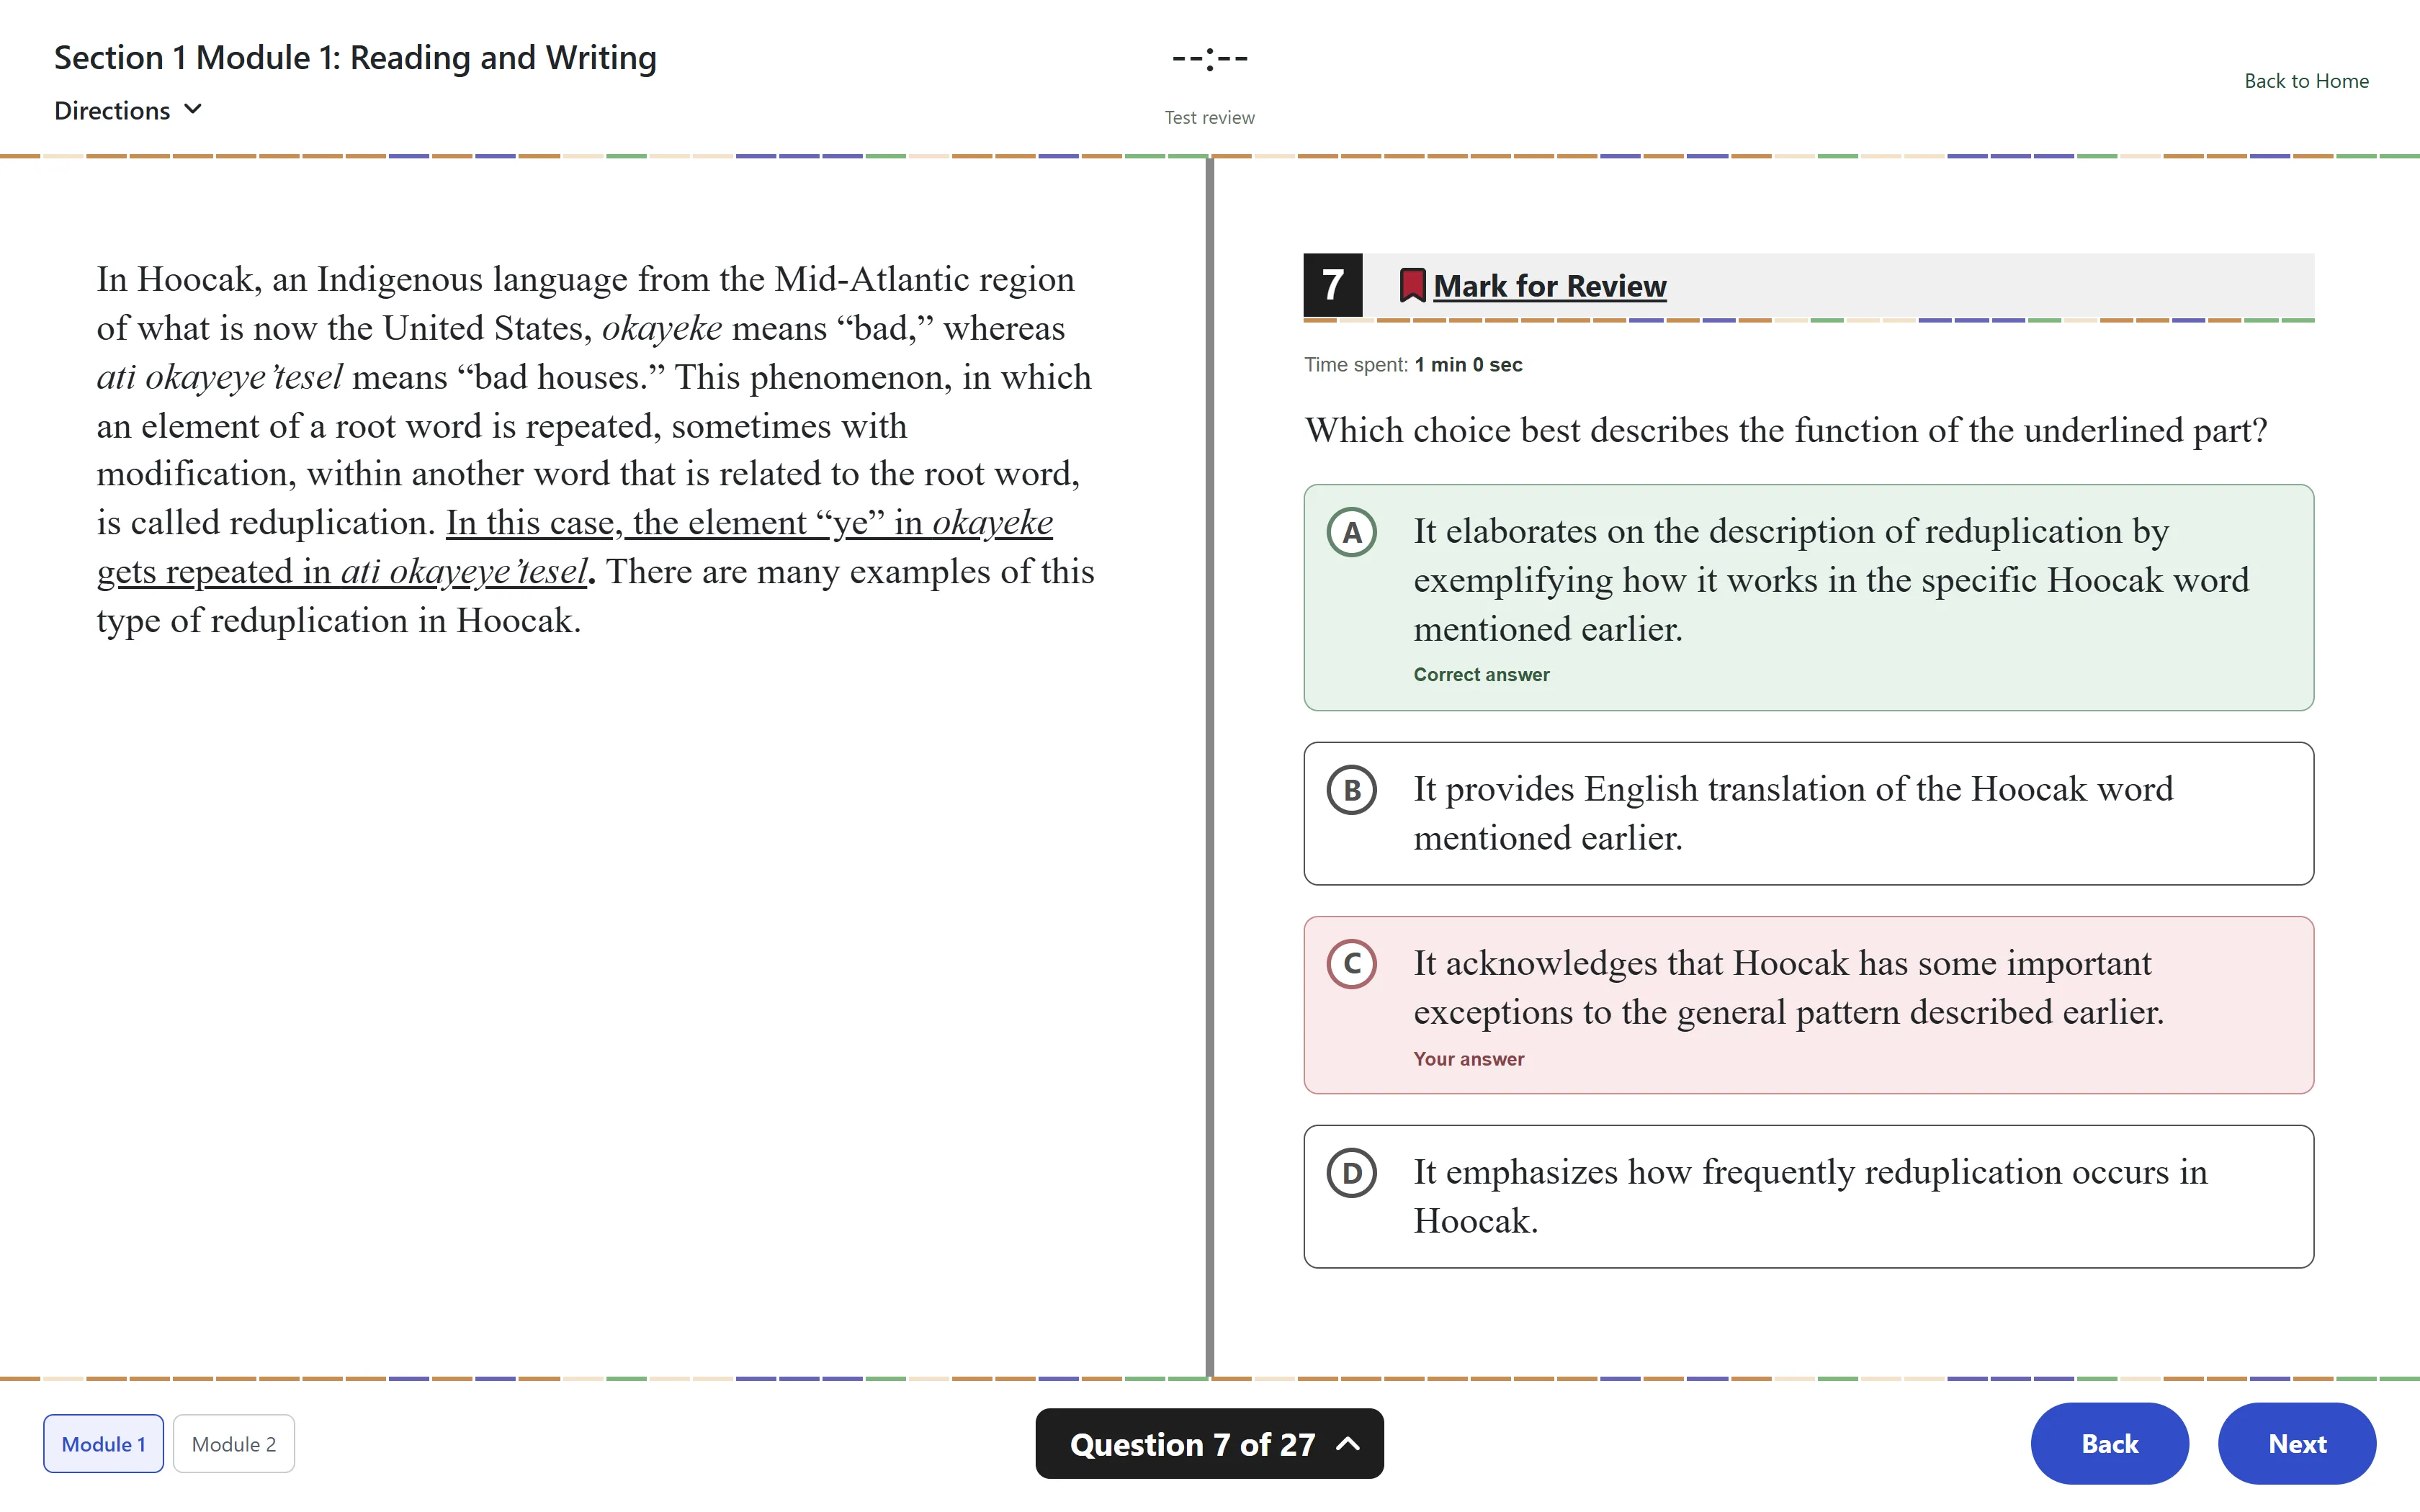Click choice D text about frequency
Screen dimensions: 2420x1512
point(1810,1196)
